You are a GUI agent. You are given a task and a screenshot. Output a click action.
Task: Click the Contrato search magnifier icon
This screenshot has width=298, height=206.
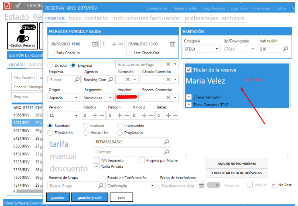167,152
